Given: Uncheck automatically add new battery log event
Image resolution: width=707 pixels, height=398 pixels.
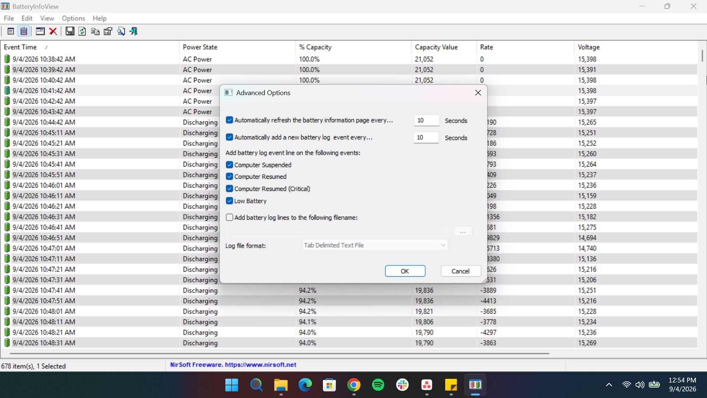Looking at the screenshot, I should 229,137.
